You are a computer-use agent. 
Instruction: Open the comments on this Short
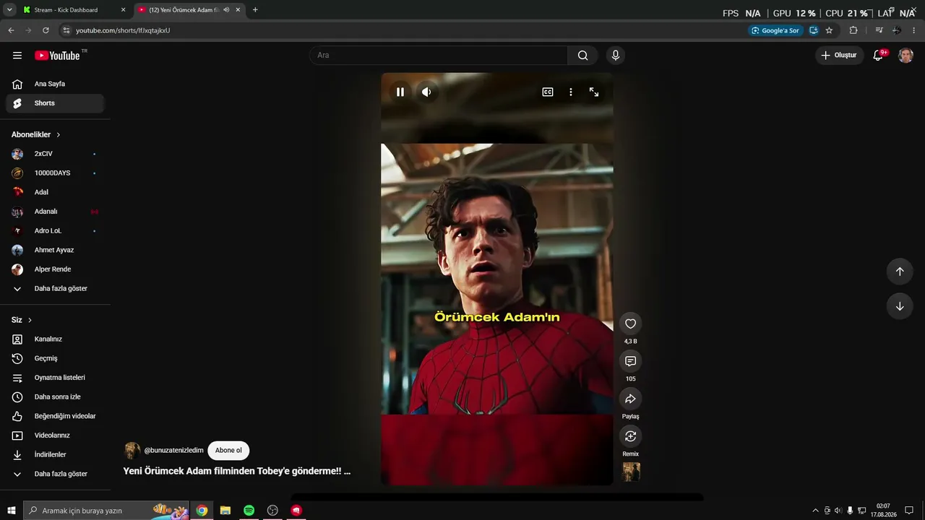pos(630,361)
